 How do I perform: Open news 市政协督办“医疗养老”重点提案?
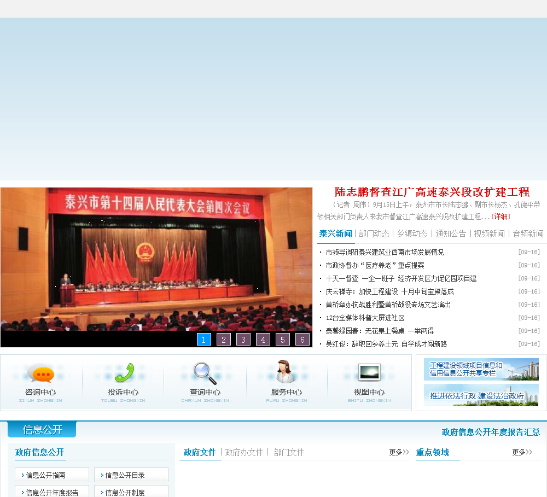tap(375, 265)
